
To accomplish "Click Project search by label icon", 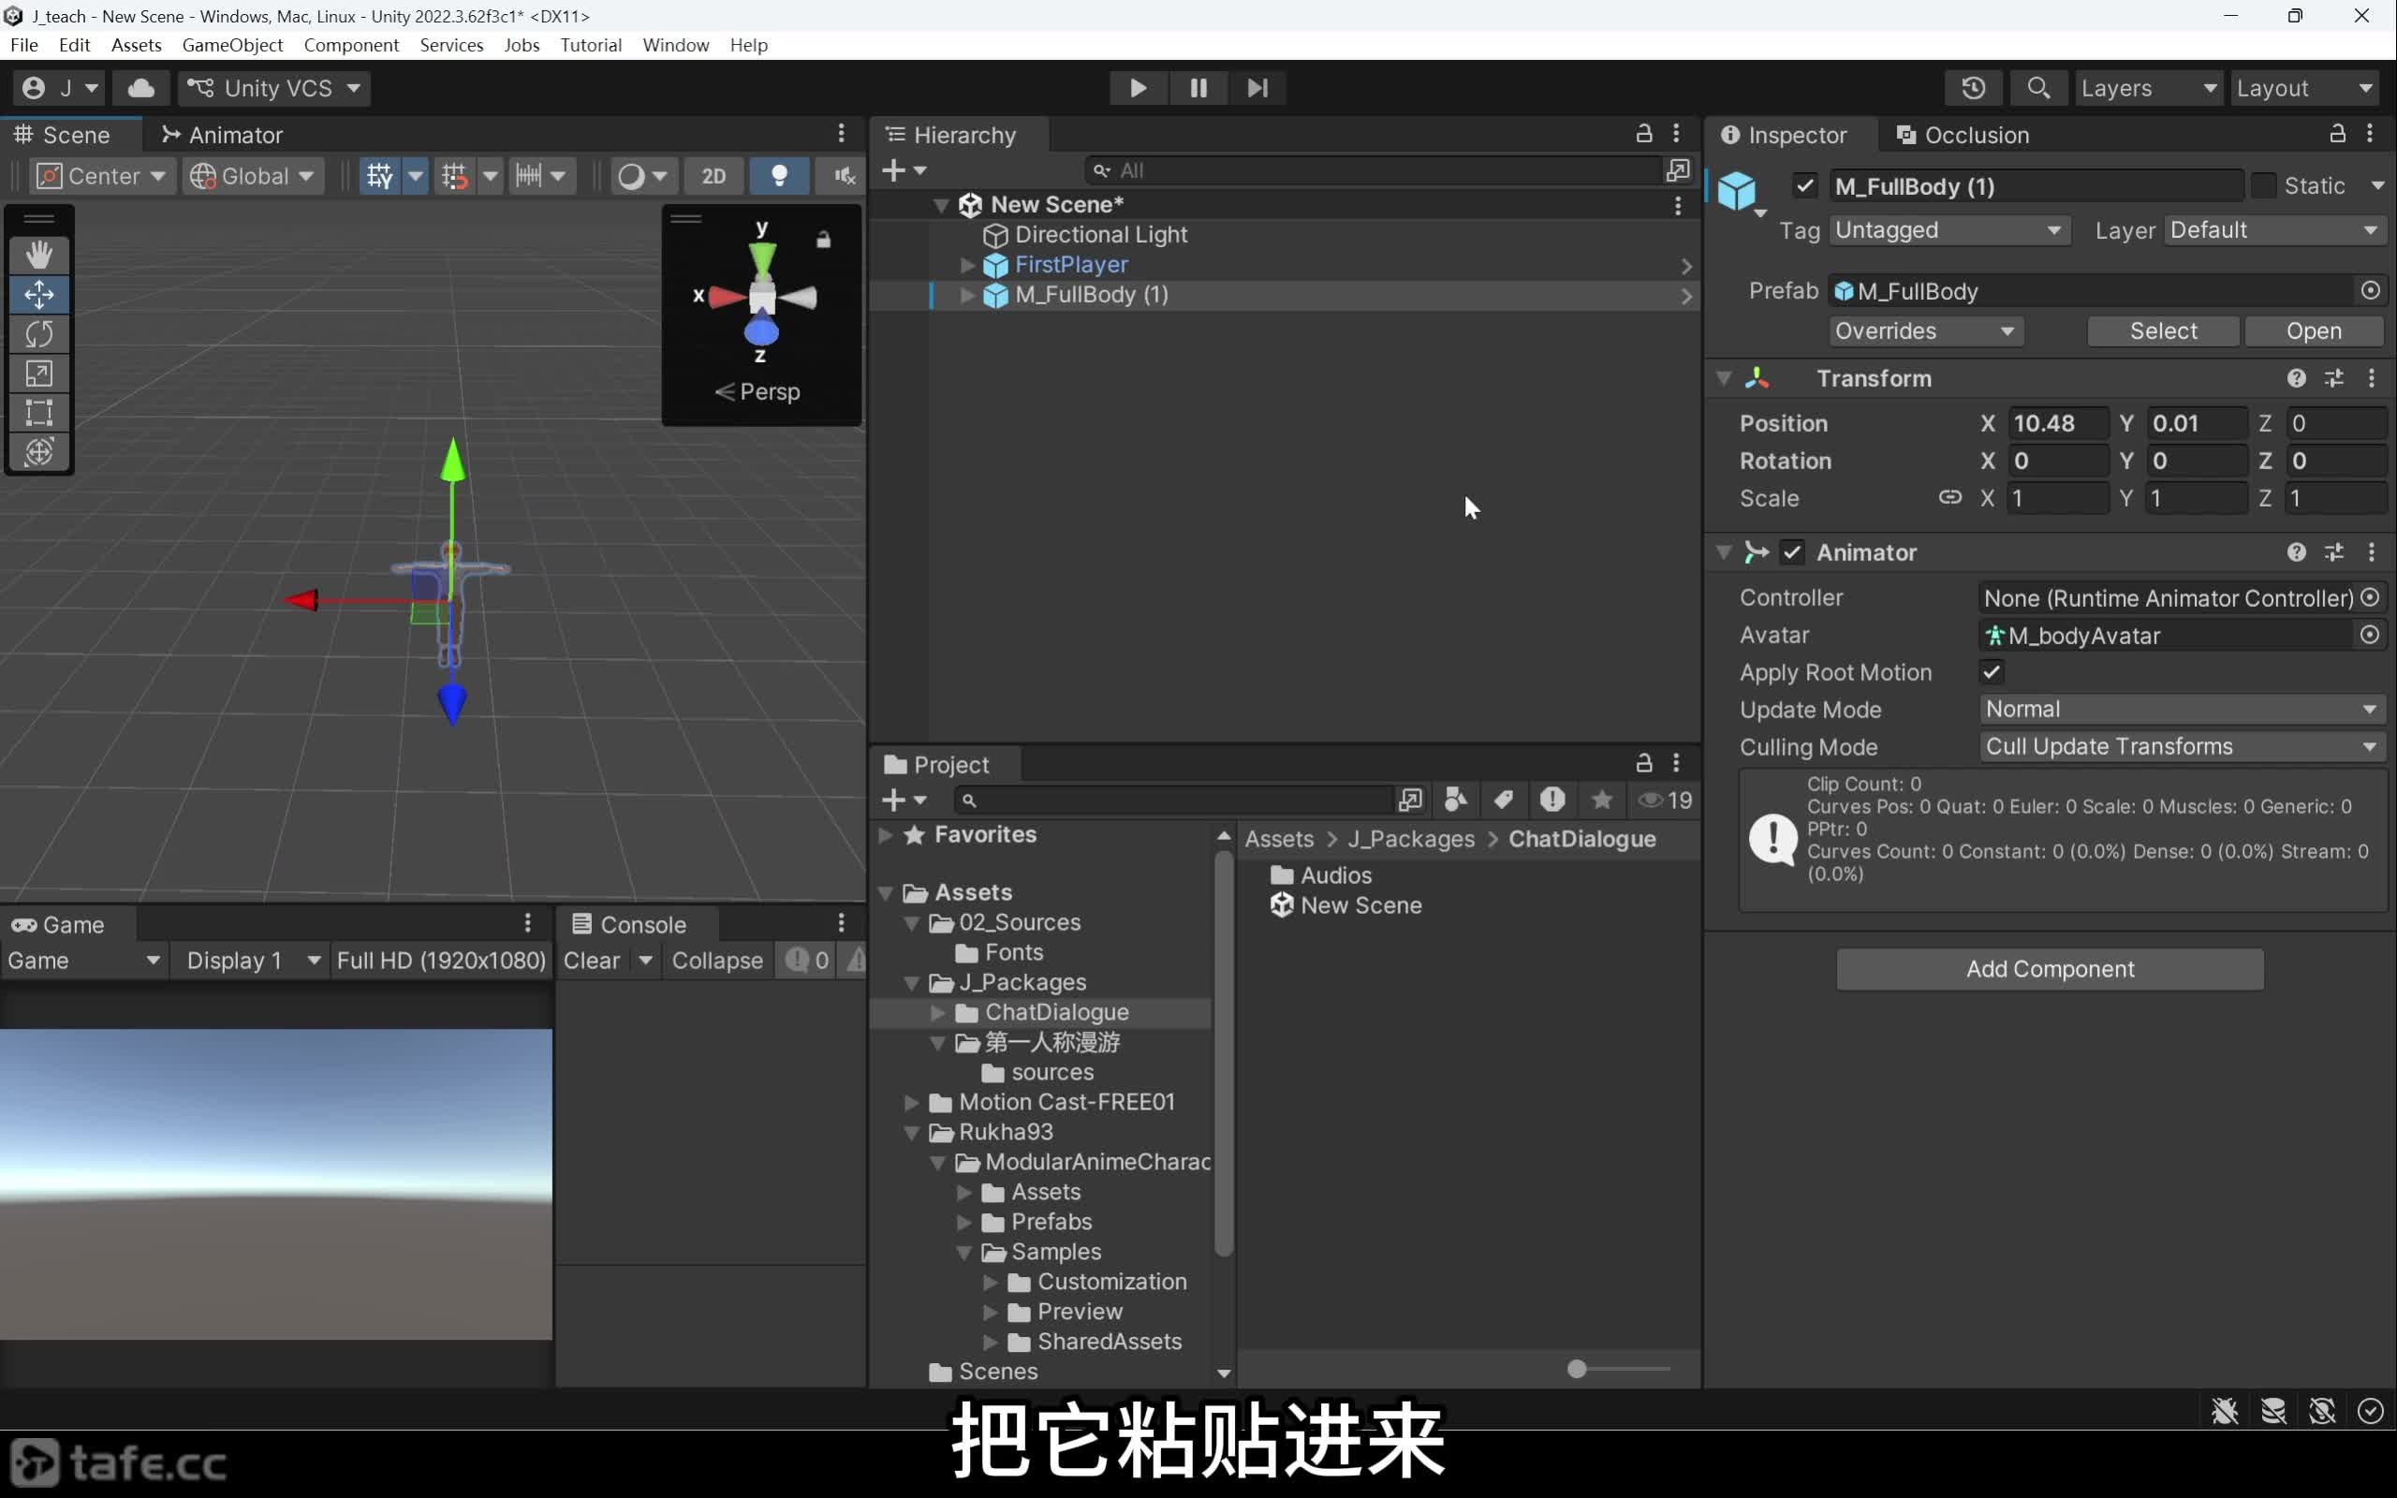I will [x=1504, y=800].
